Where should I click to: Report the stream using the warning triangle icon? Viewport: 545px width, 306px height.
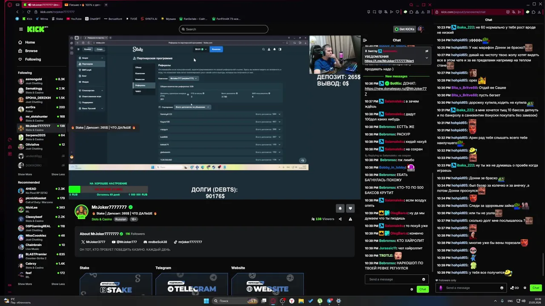350,219
